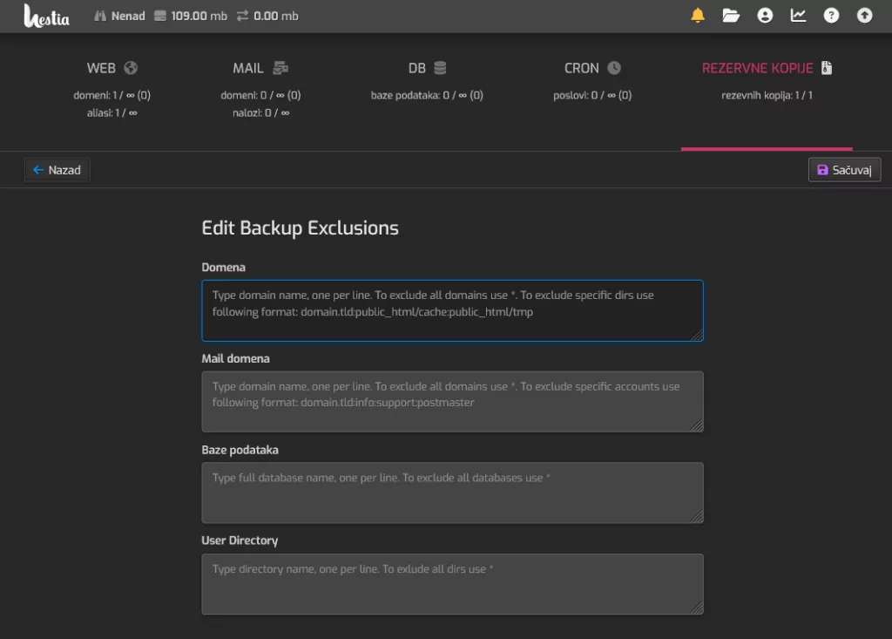Click the Rezervne kopije archive icon
The height and width of the screenshot is (639, 892).
tap(827, 68)
